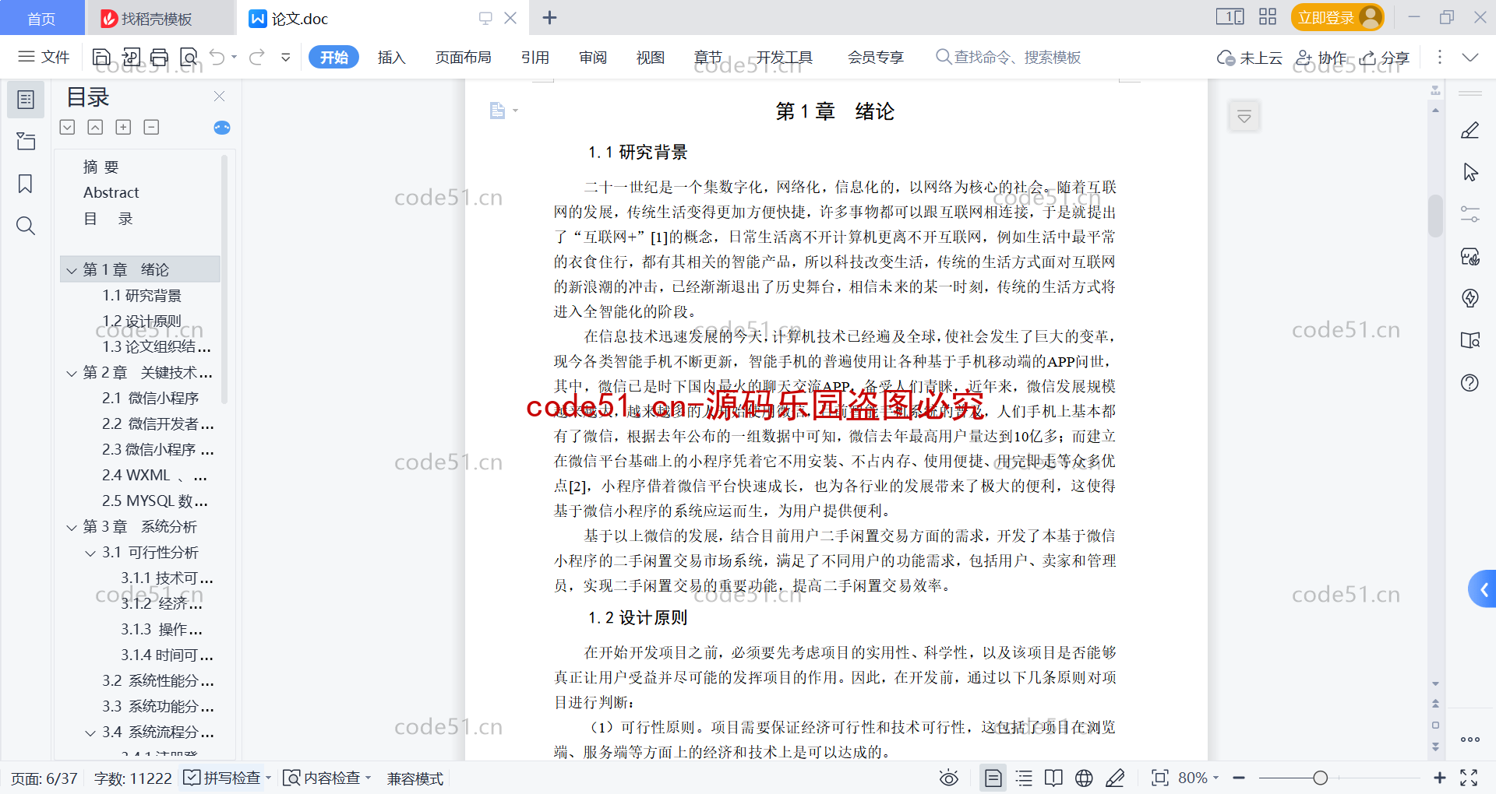Image resolution: width=1496 pixels, height=794 pixels.
Task: Open the pen style tool in right sidebar
Action: tap(1470, 130)
